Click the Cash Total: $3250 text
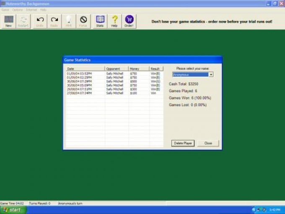Image resolution: width=285 pixels, height=214 pixels. pos(184,84)
